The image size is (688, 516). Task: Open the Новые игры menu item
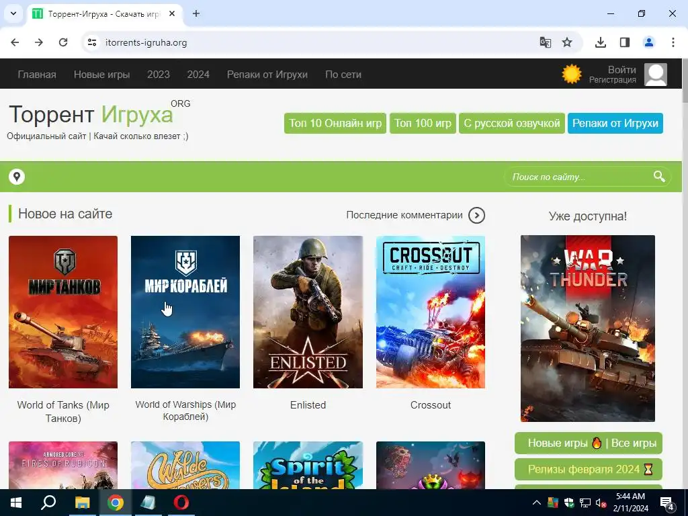pyautogui.click(x=102, y=75)
